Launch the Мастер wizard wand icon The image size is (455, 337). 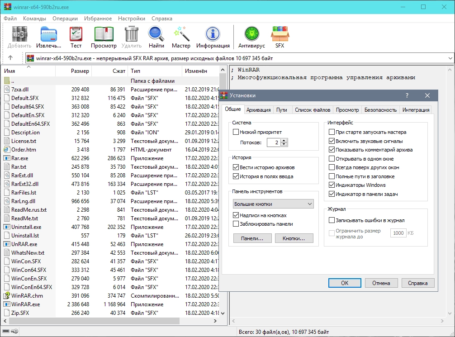coord(181,34)
